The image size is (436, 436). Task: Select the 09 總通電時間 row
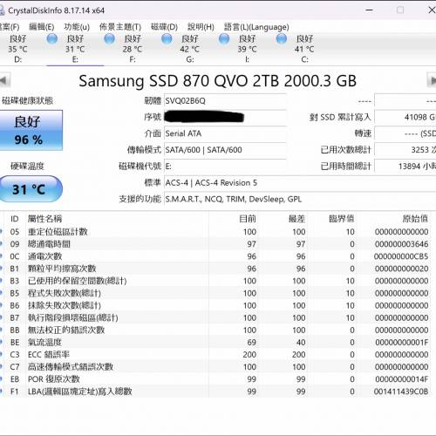[215, 244]
